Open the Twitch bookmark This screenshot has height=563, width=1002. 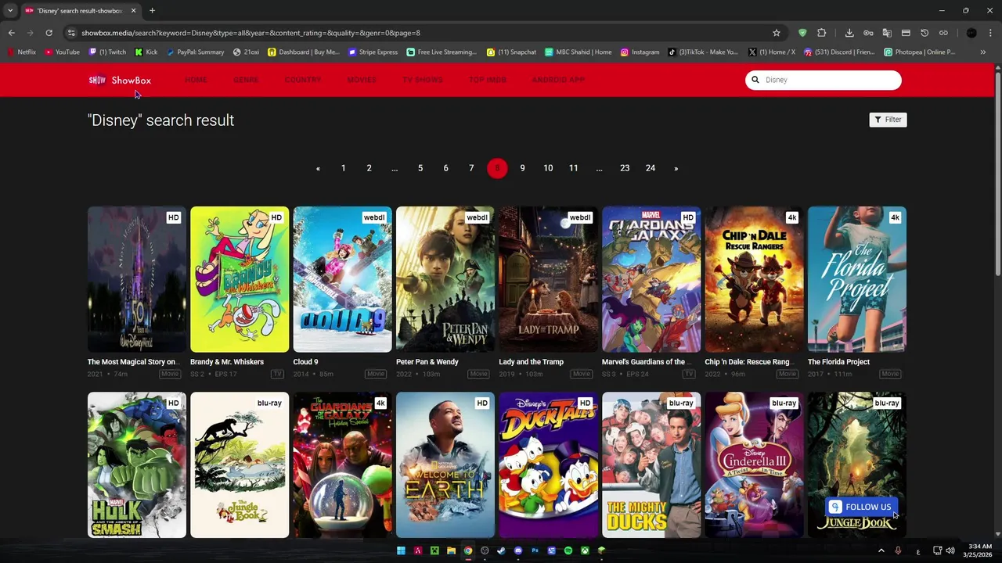click(x=108, y=52)
